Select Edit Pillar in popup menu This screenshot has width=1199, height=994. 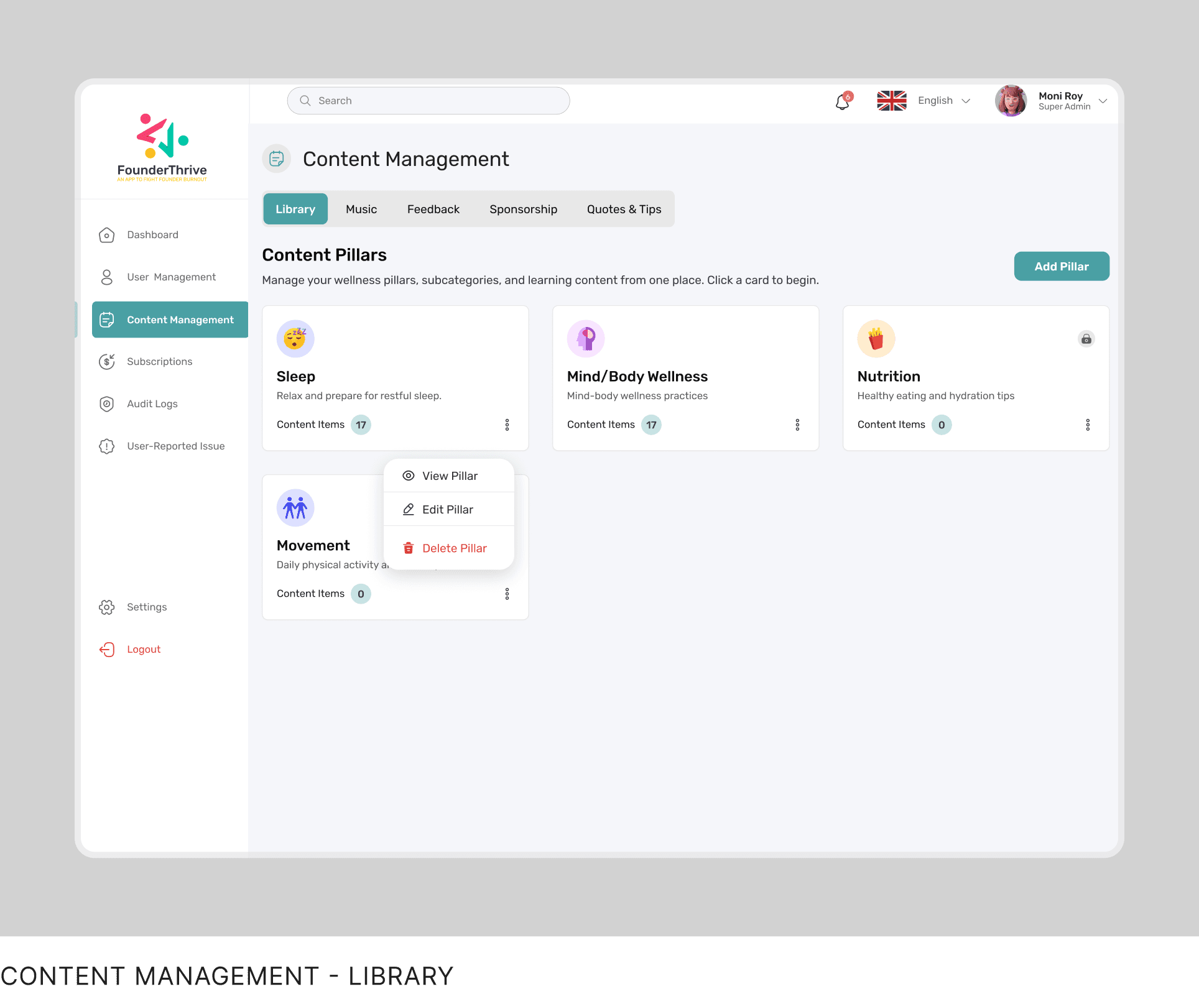[448, 510]
